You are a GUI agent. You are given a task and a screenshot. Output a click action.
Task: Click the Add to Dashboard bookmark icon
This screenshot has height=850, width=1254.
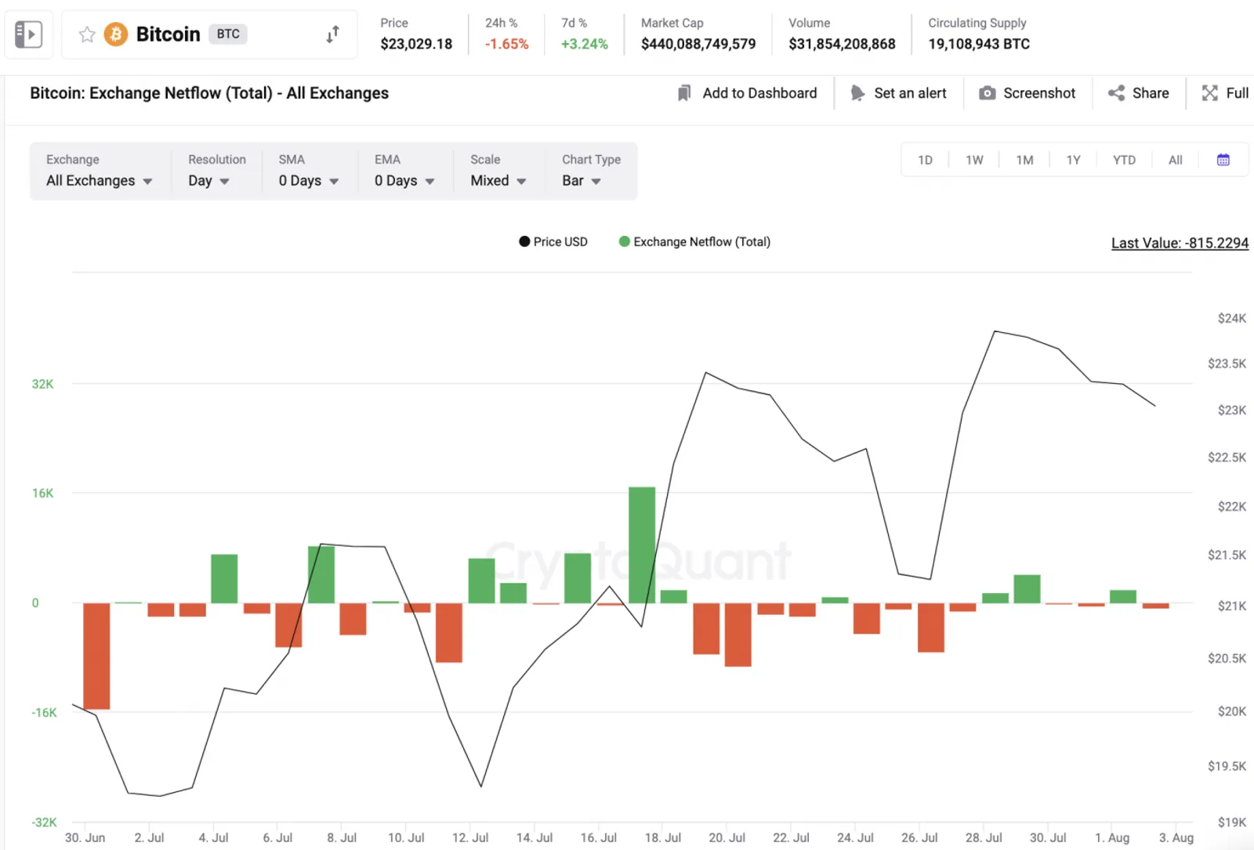coord(684,93)
